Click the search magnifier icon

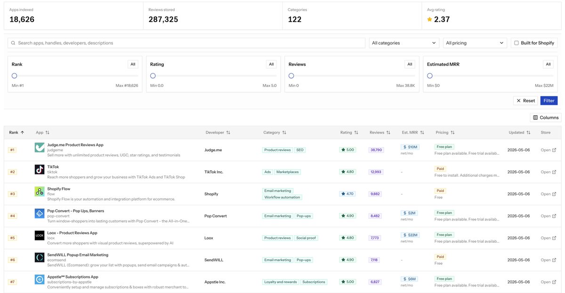click(x=13, y=43)
